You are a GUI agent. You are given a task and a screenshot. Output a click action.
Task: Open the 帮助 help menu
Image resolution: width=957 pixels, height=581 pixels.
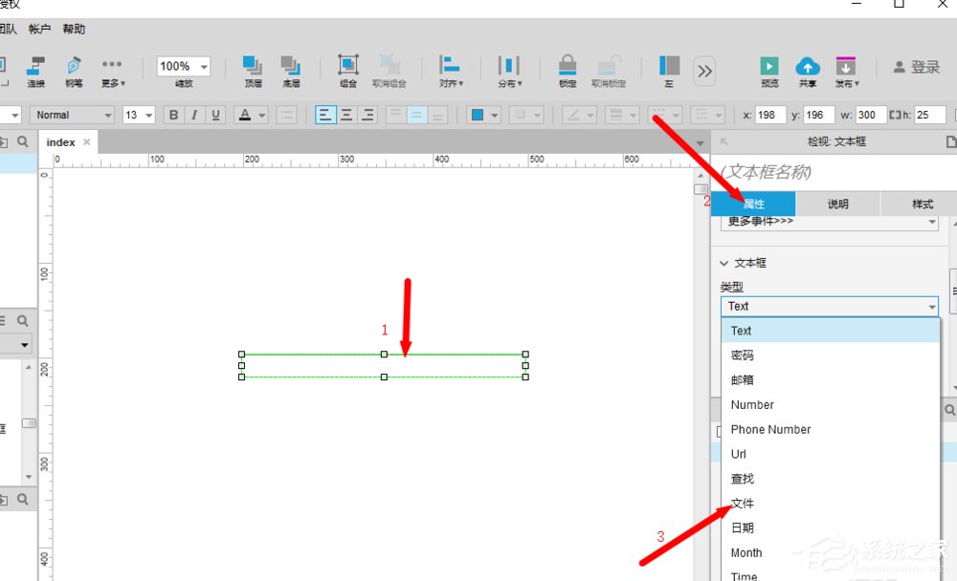[74, 30]
